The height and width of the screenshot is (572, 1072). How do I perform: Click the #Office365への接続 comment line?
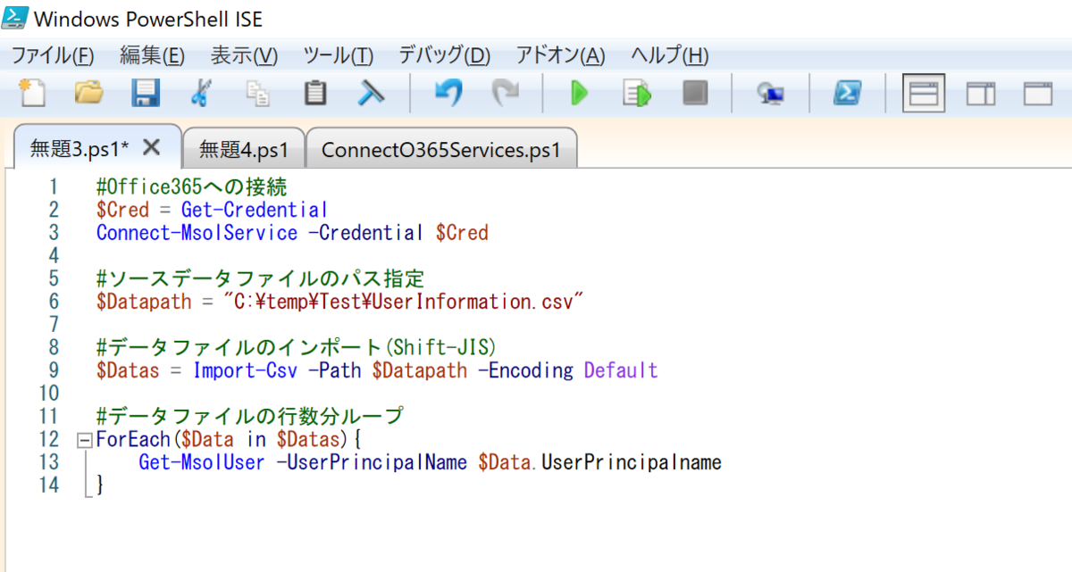(x=191, y=187)
